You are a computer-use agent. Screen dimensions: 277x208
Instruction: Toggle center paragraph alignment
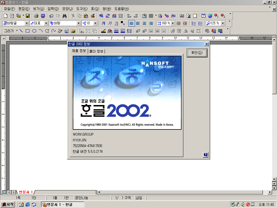[144, 23]
